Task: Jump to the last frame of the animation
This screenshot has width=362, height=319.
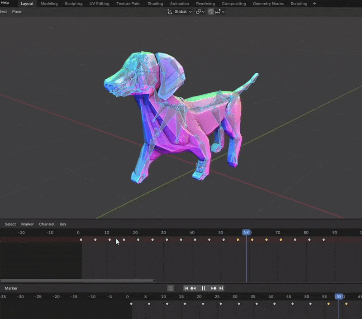Action: click(221, 288)
